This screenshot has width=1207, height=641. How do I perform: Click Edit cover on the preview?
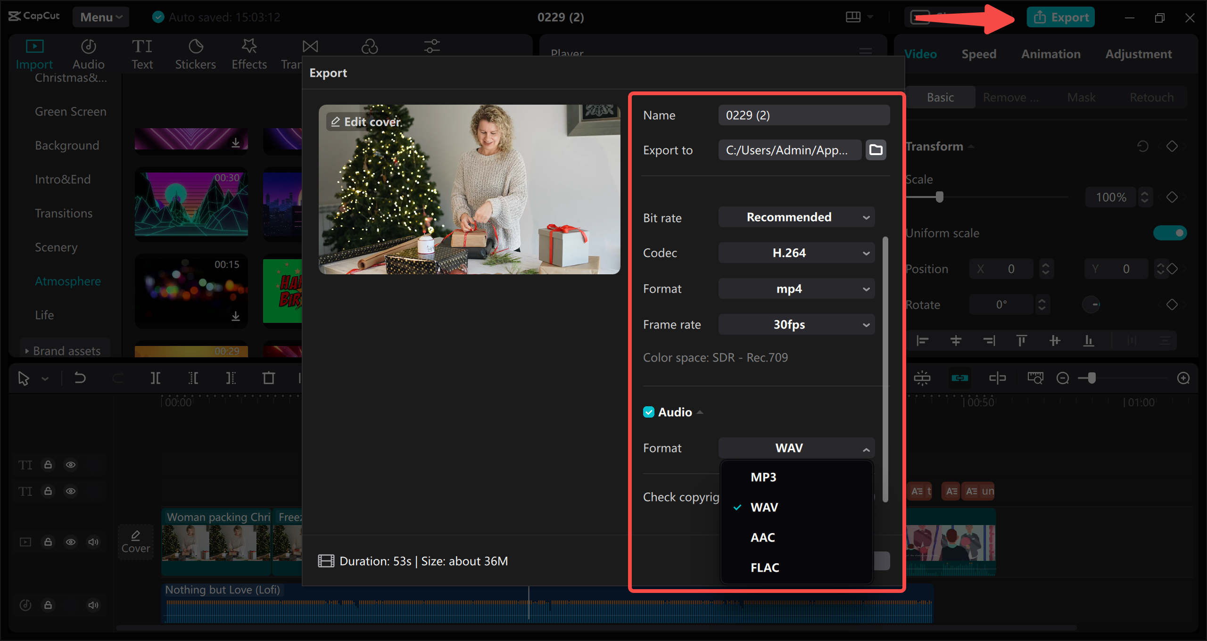[365, 122]
